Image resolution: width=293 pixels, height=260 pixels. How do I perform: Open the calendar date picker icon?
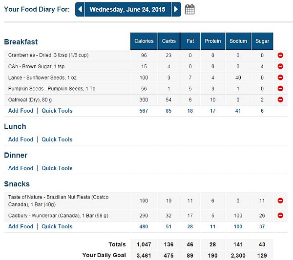[190, 9]
